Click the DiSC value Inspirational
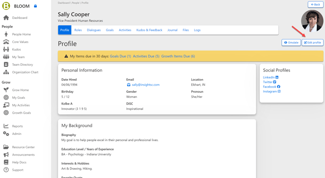325x178 pixels. pos(135,109)
